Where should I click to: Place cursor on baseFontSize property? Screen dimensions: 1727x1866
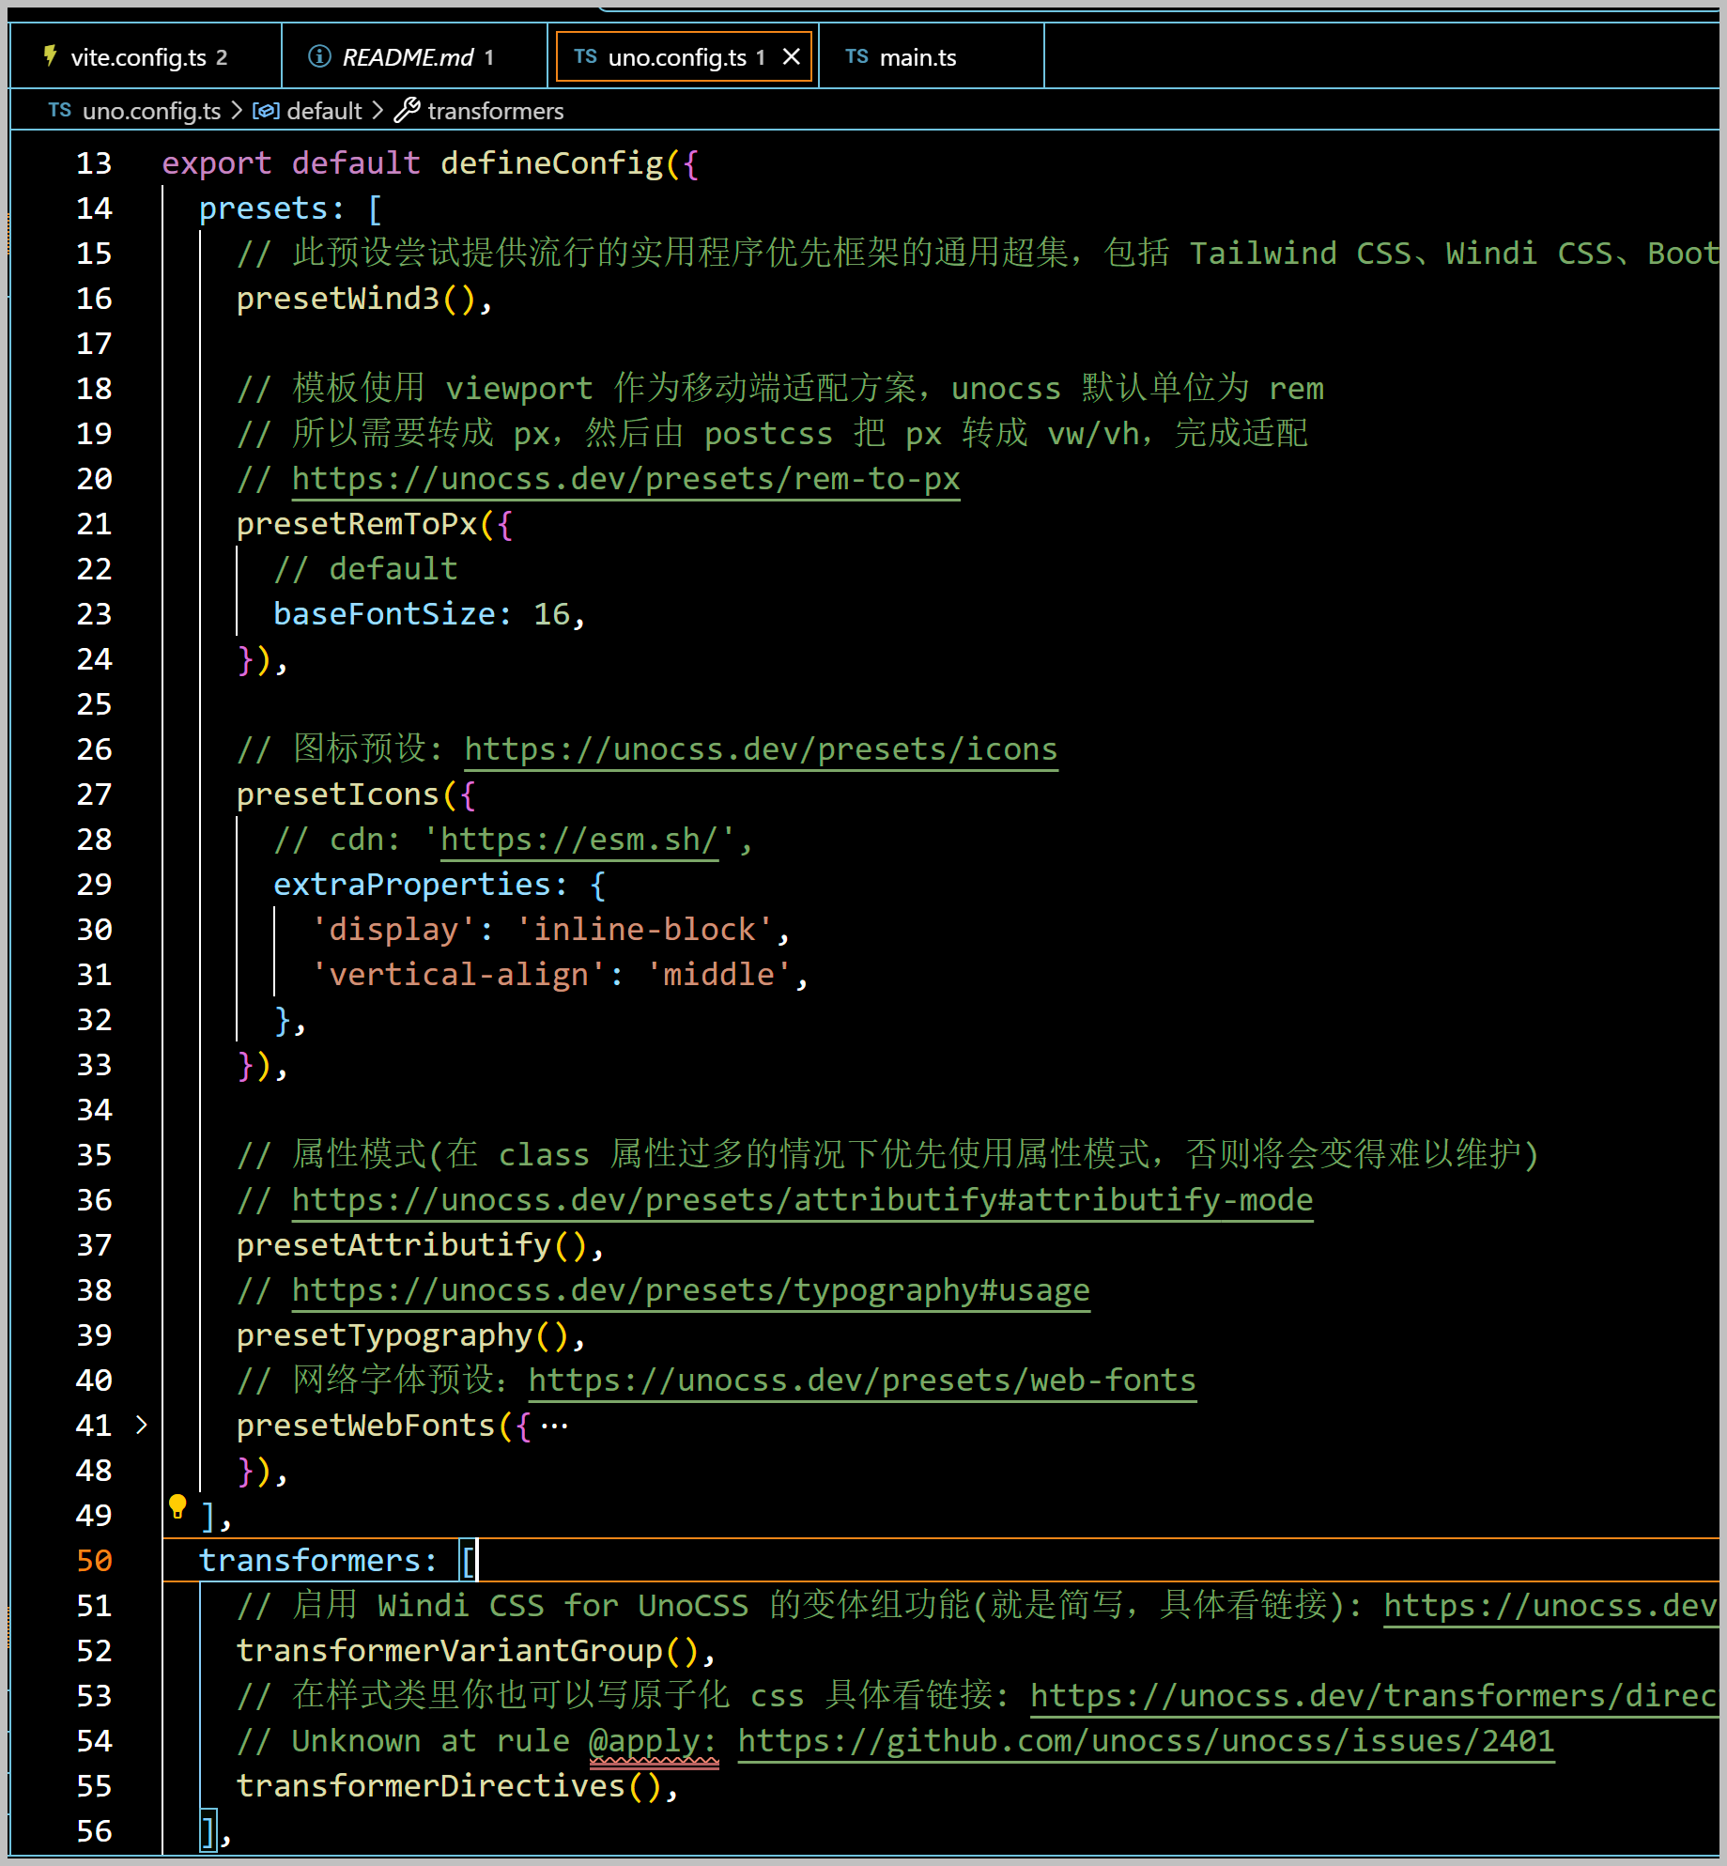point(384,614)
